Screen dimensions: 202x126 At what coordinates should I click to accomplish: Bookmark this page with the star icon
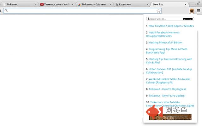pyautogui.click(x=158, y=11)
